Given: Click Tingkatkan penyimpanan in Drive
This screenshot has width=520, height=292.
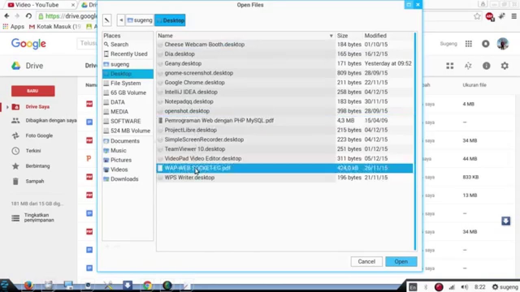Looking at the screenshot, I should [x=39, y=218].
